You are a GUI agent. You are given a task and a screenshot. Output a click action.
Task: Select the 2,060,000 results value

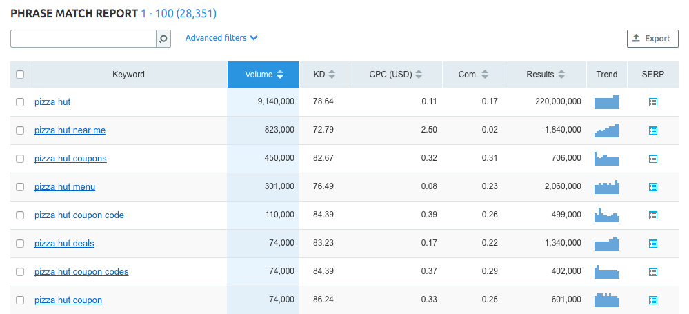(563, 186)
